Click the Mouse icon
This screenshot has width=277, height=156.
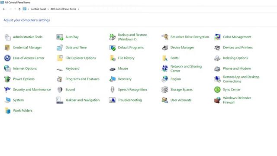tap(112, 69)
